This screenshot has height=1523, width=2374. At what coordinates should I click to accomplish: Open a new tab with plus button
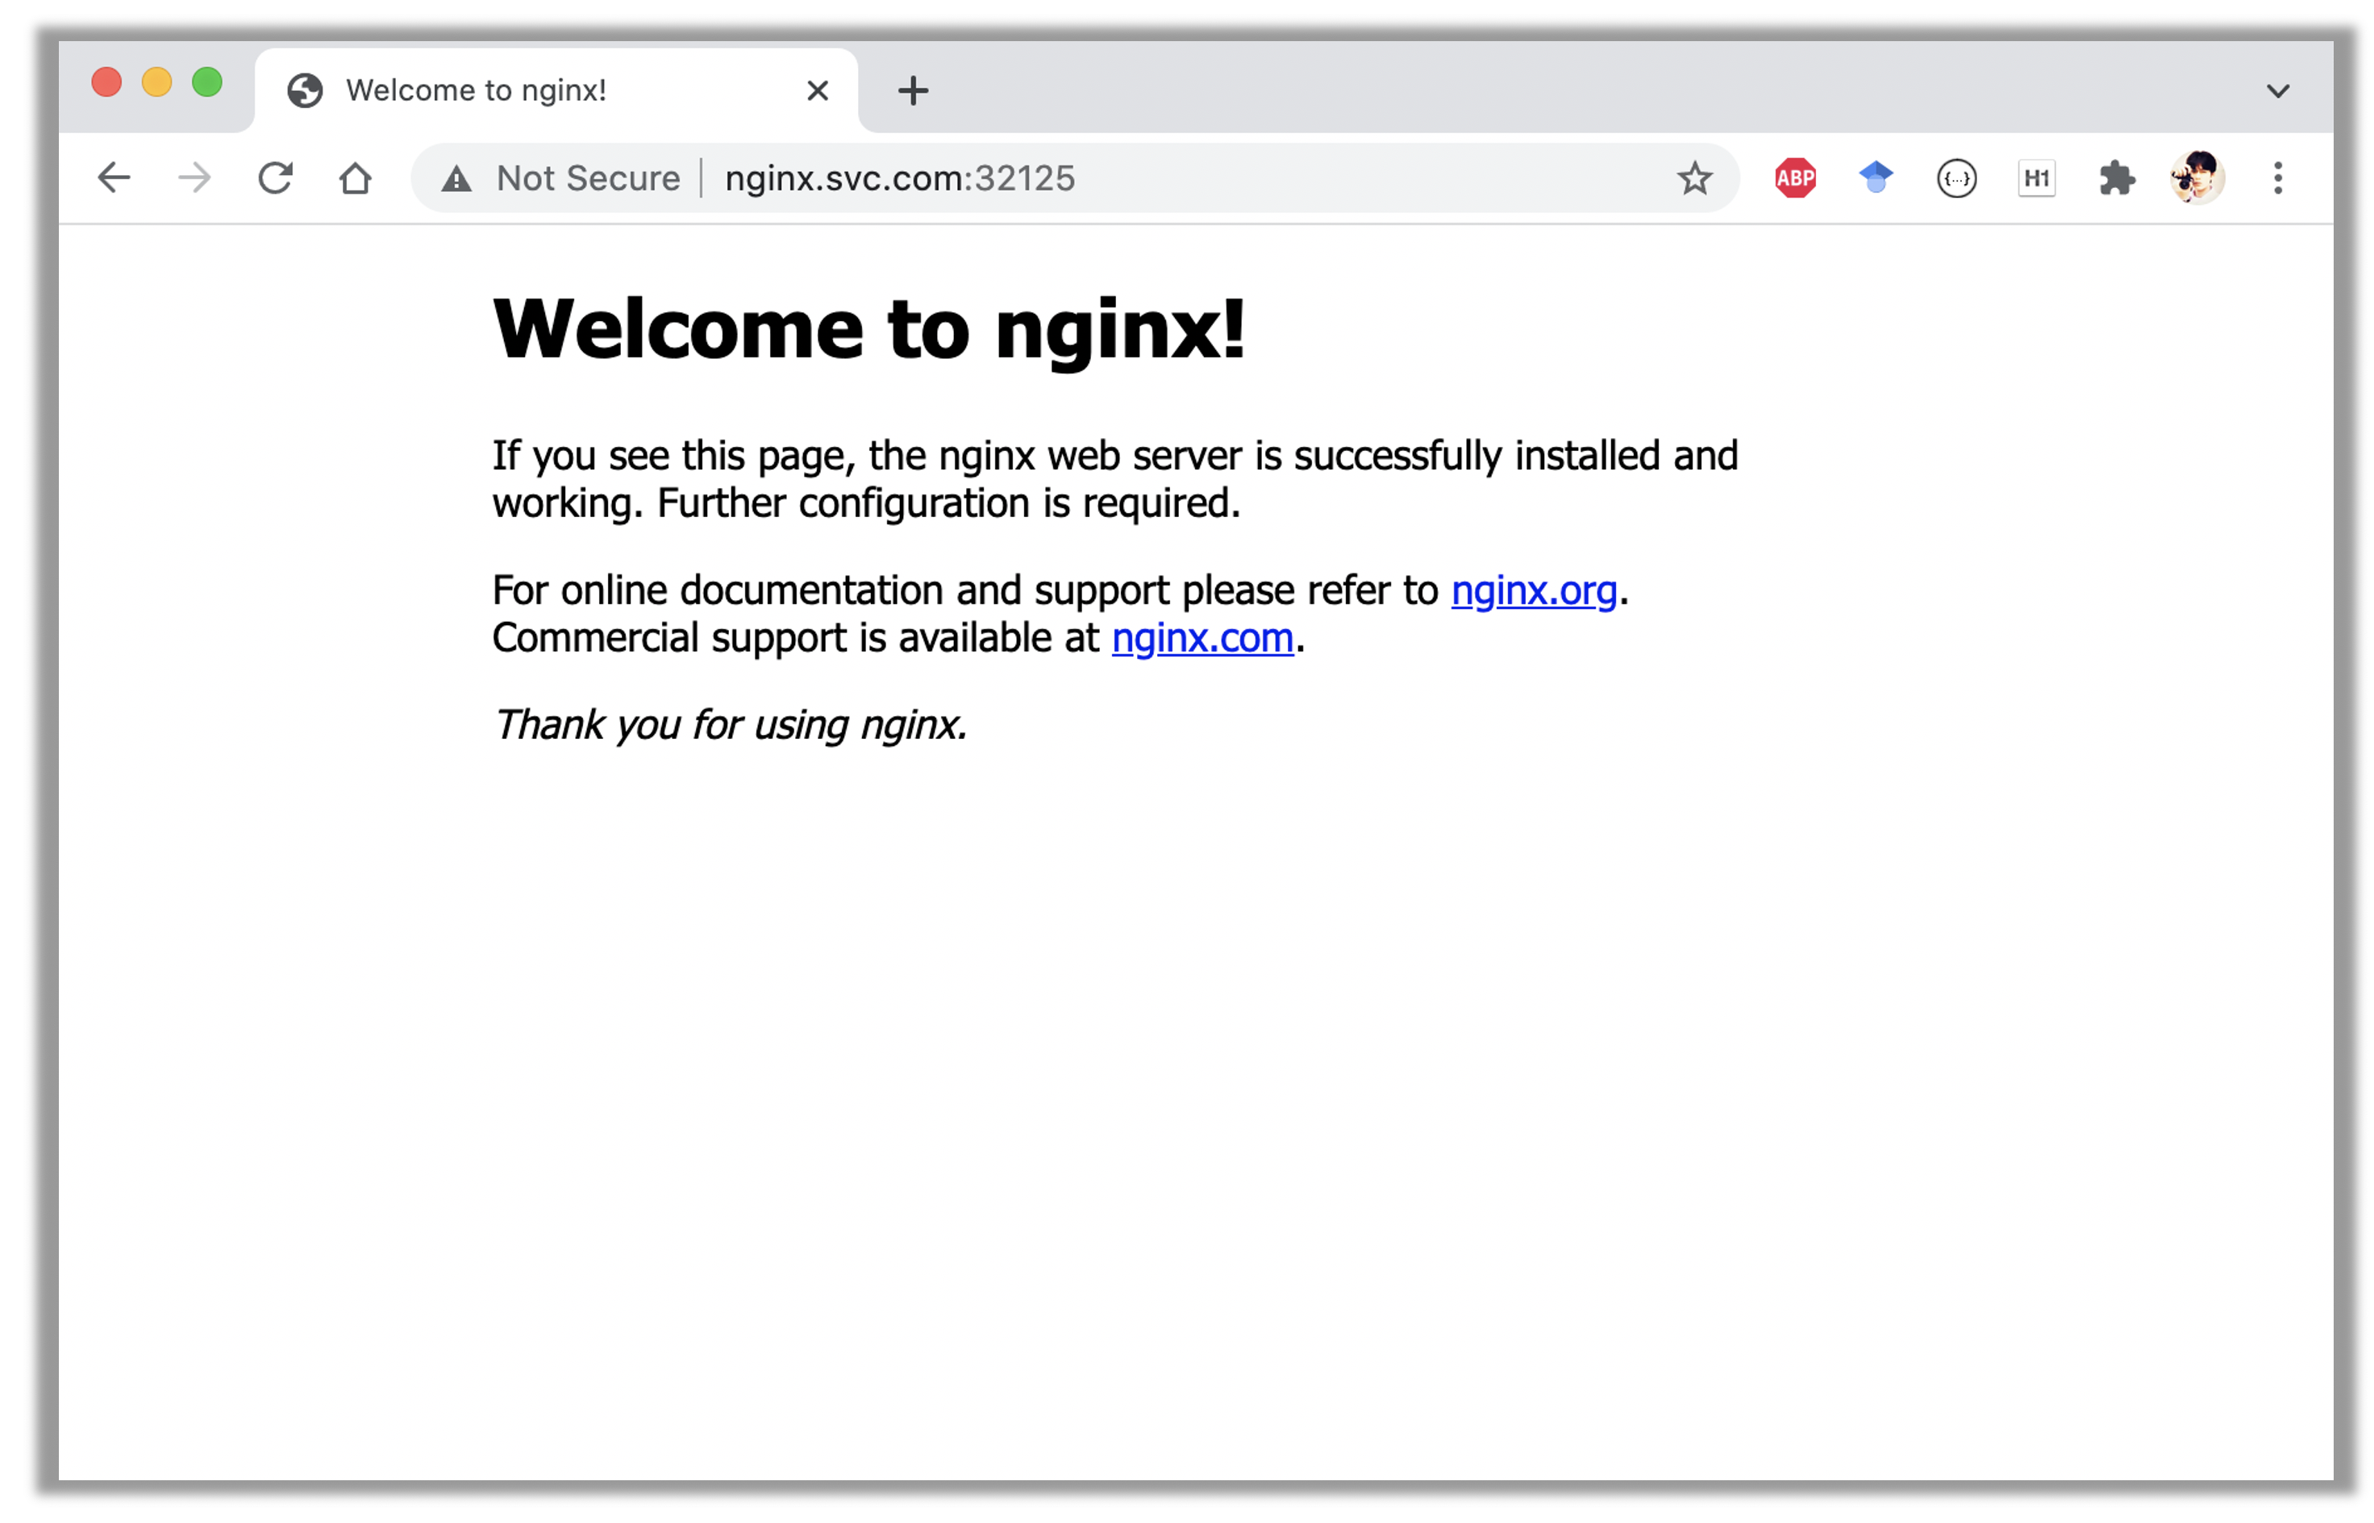click(x=913, y=90)
